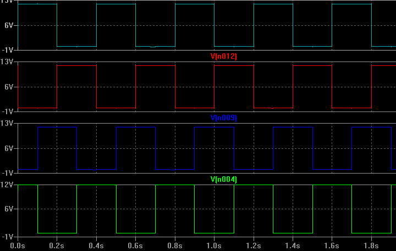
Task: Click the 1.4s time axis label
Action: coord(293,246)
